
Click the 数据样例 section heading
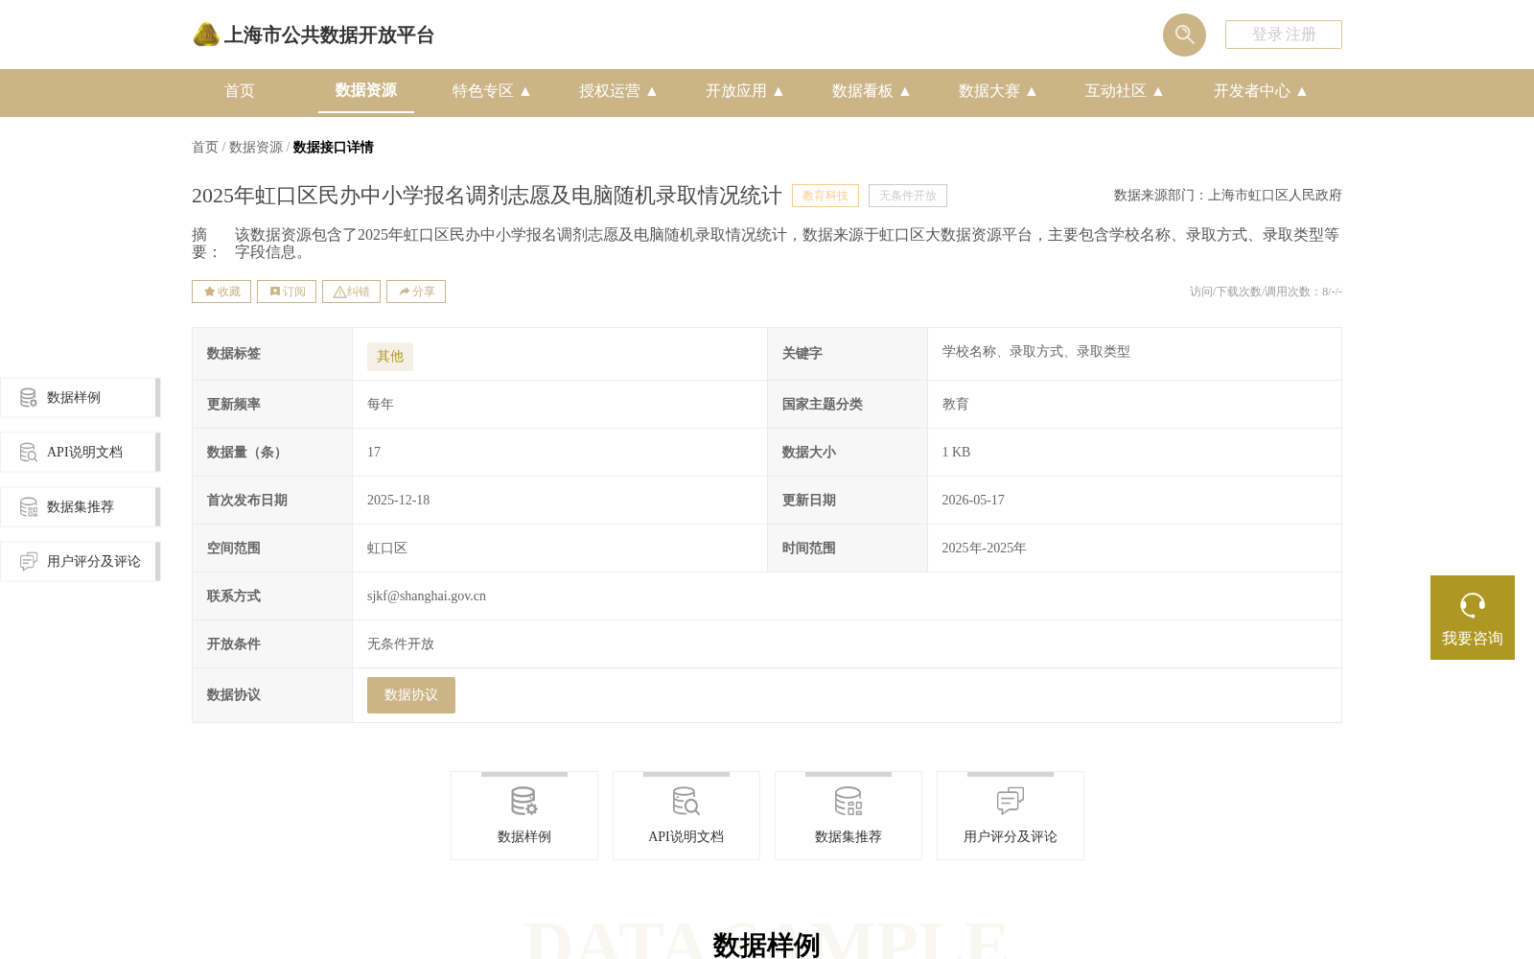point(766,946)
